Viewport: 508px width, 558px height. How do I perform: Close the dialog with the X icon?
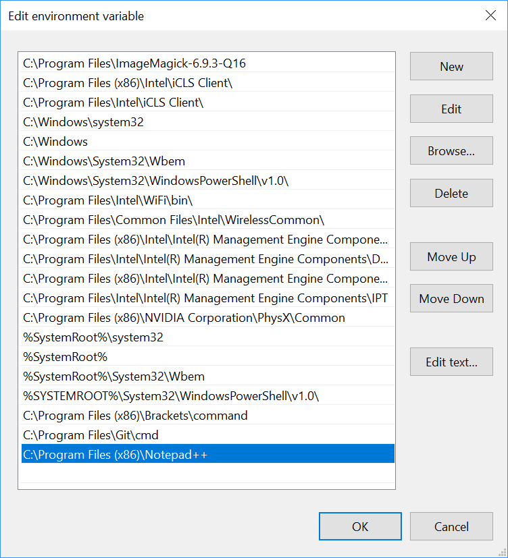(490, 16)
